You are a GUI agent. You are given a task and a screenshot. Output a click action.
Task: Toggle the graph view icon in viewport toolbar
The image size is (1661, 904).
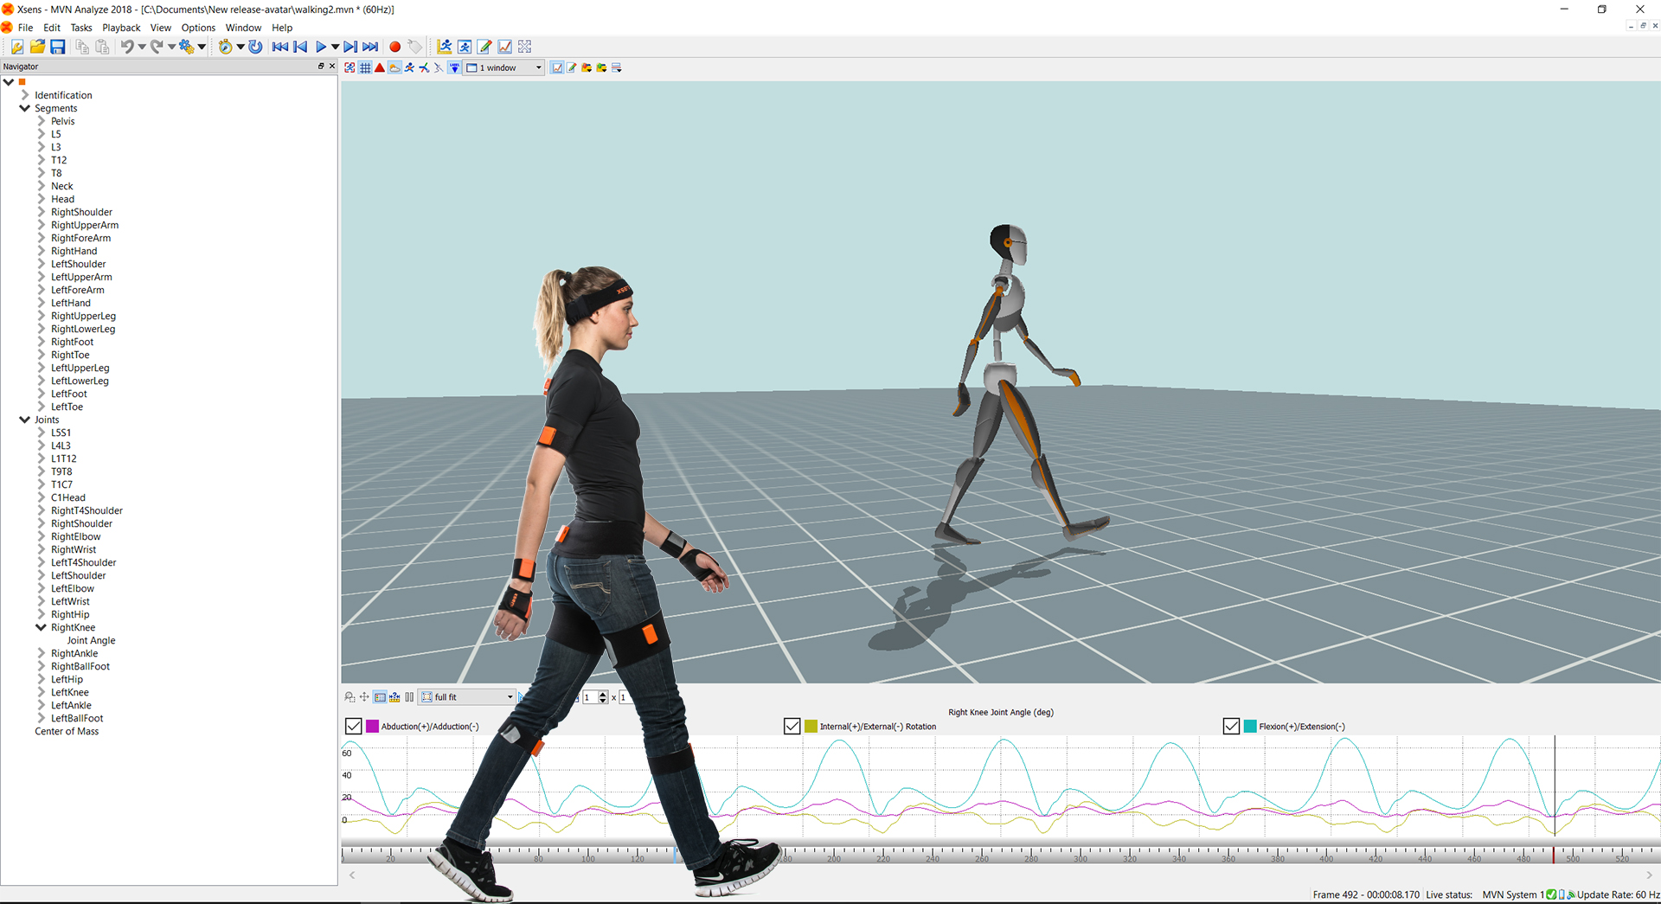tap(557, 67)
